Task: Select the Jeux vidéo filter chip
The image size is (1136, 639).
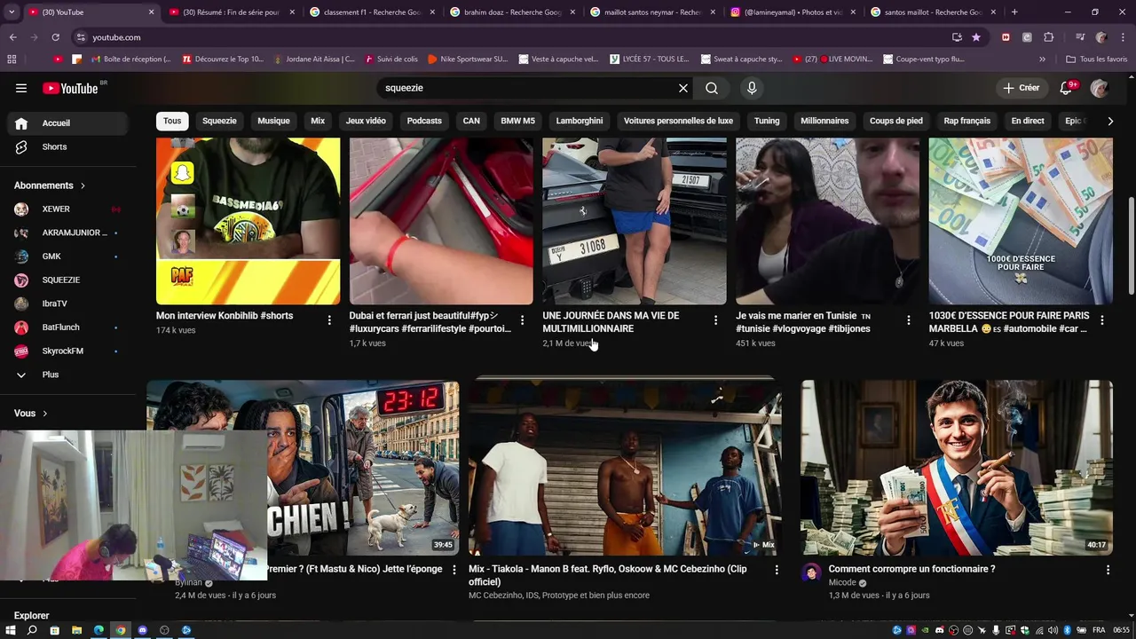Action: click(366, 121)
